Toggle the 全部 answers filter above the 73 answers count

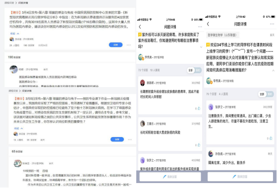pyautogui.click(x=191, y=70)
